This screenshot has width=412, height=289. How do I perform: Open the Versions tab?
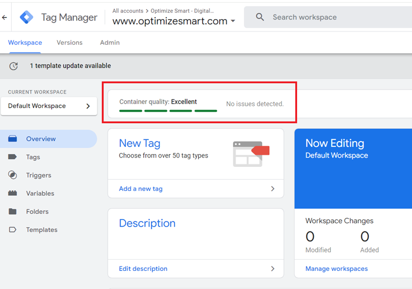(x=70, y=43)
